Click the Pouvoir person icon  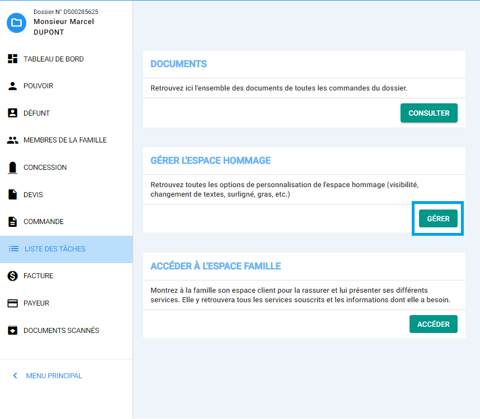point(12,86)
